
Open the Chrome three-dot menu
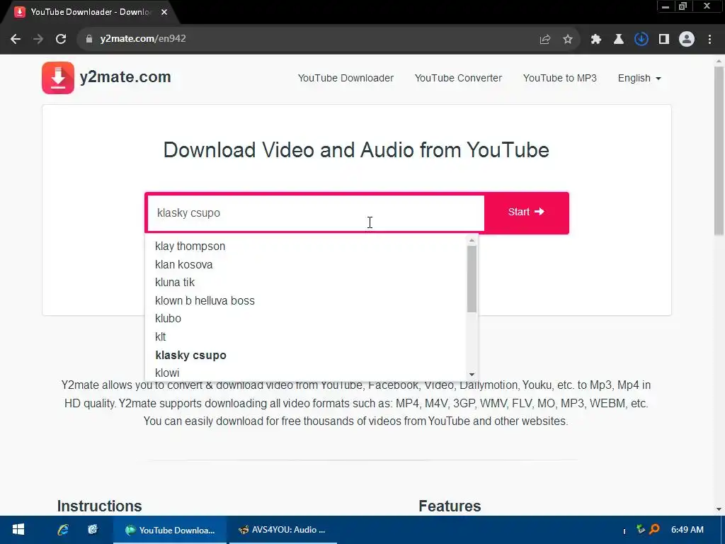click(x=709, y=40)
